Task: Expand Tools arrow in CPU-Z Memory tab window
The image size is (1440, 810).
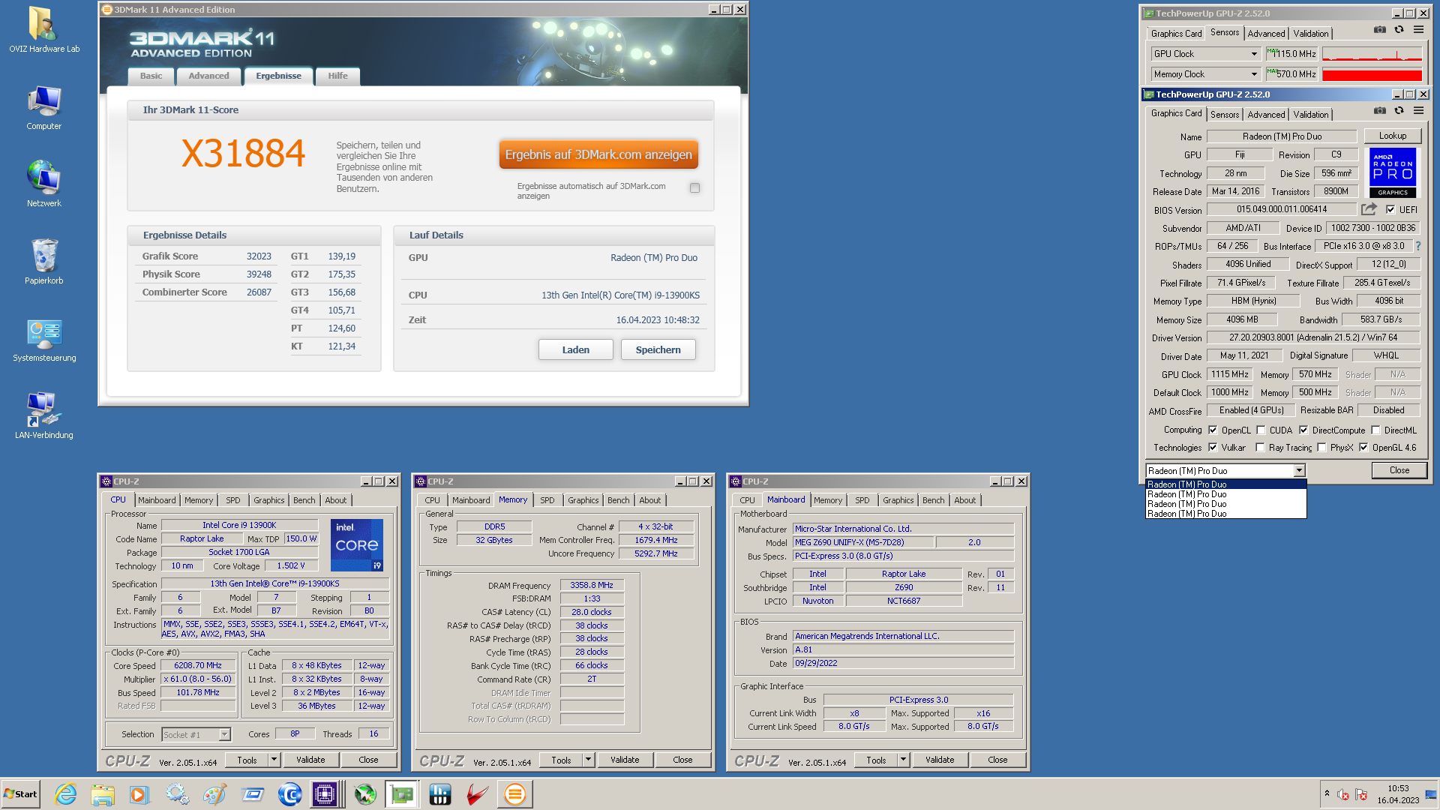Action: tap(588, 760)
